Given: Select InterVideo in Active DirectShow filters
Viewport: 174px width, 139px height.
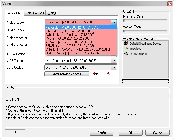Looking at the screenshot, I should 136,49.
